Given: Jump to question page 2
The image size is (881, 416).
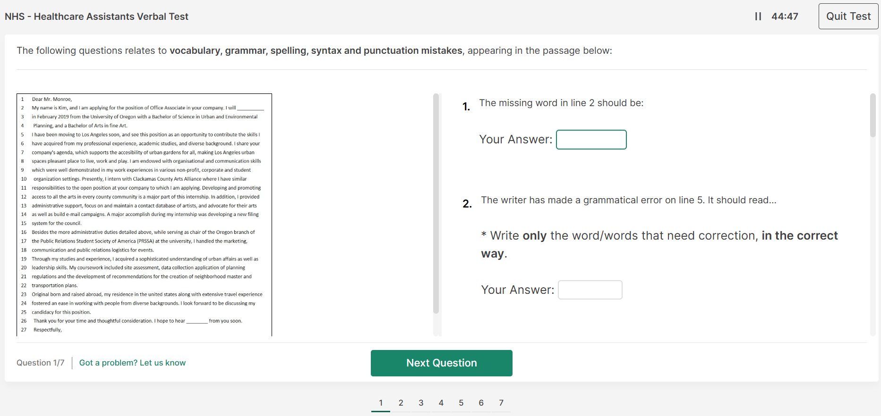Looking at the screenshot, I should (x=401, y=403).
